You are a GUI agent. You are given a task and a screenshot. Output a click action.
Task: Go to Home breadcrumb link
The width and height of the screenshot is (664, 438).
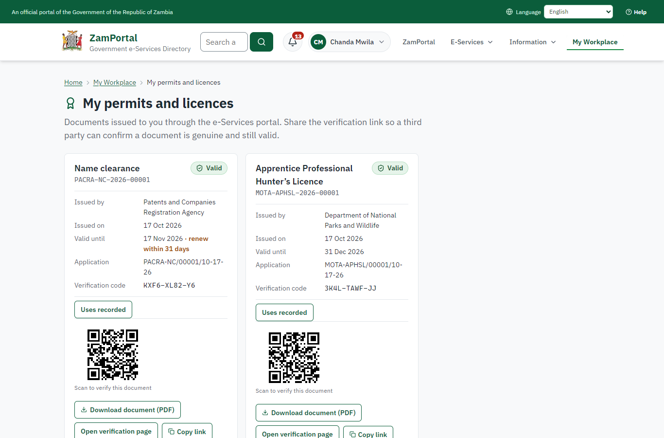(x=73, y=82)
